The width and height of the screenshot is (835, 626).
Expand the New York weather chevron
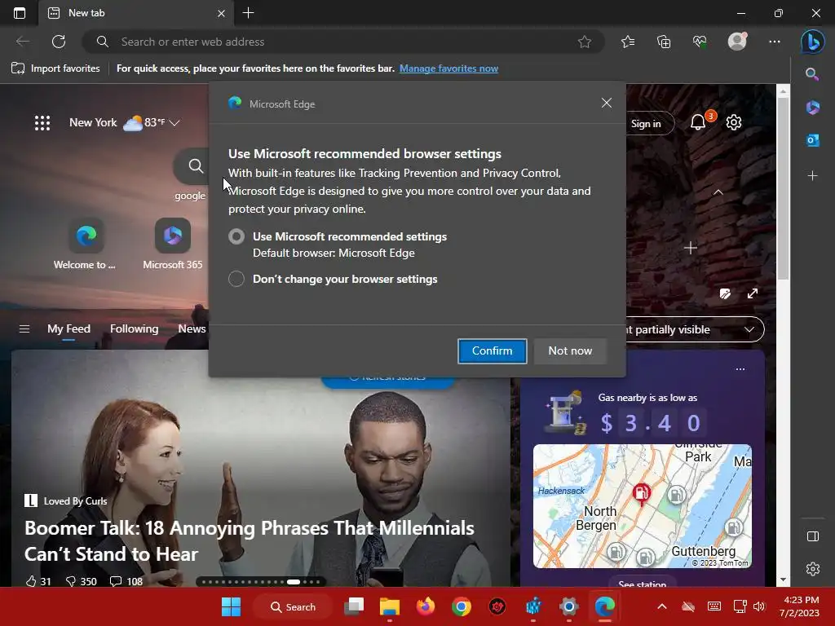[175, 123]
